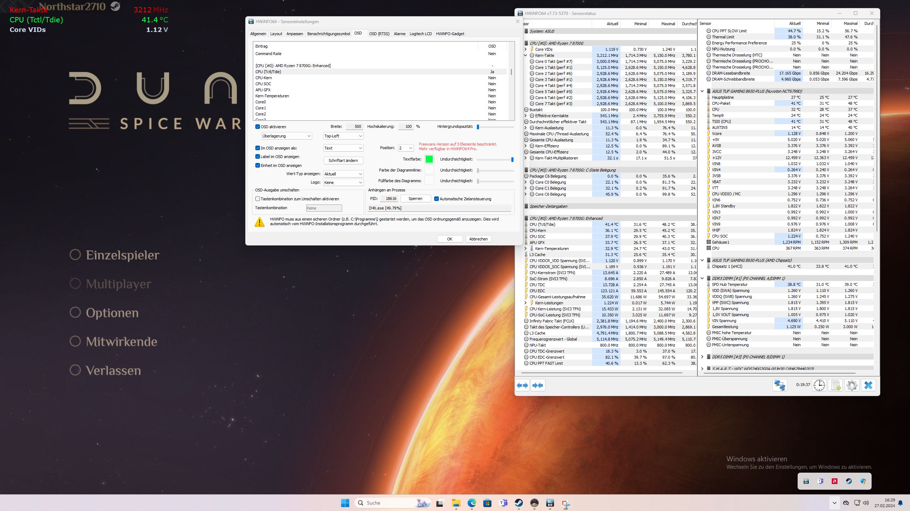Open sensor settings via the gear icon
910x511 pixels.
click(852, 385)
